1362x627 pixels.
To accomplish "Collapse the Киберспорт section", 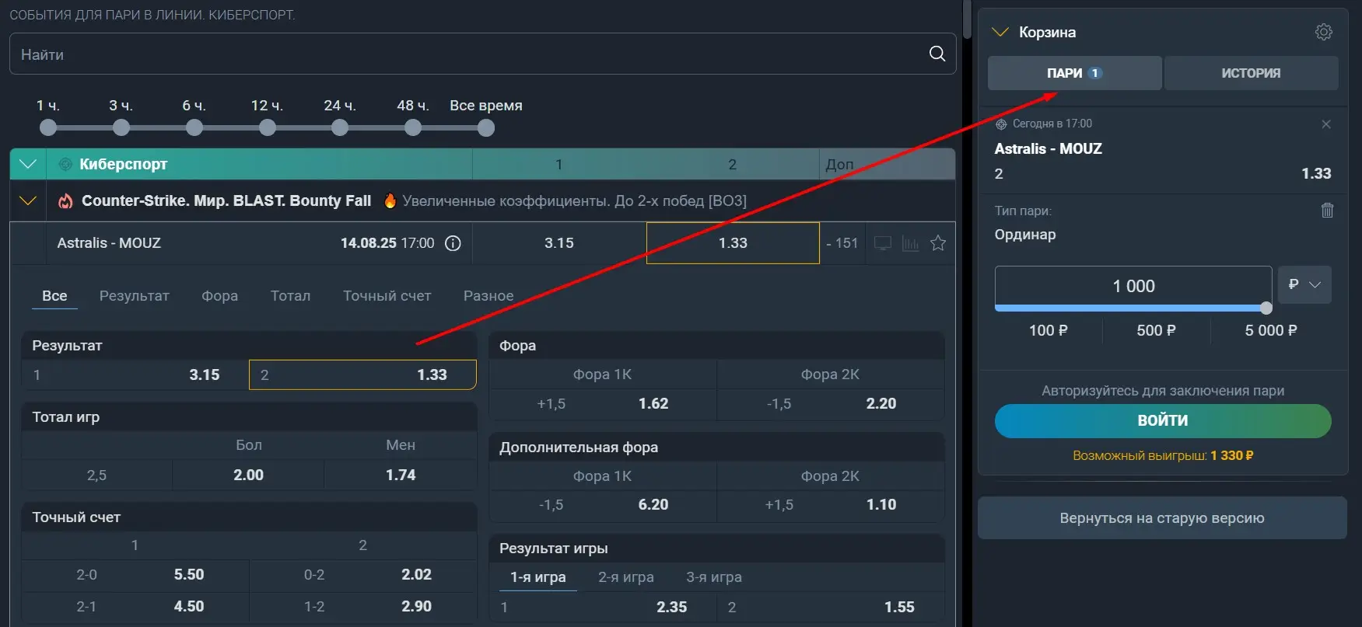I will pos(28,164).
